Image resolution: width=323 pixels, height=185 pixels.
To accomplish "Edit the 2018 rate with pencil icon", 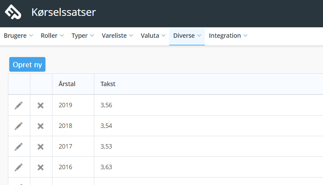I will pos(19,126).
